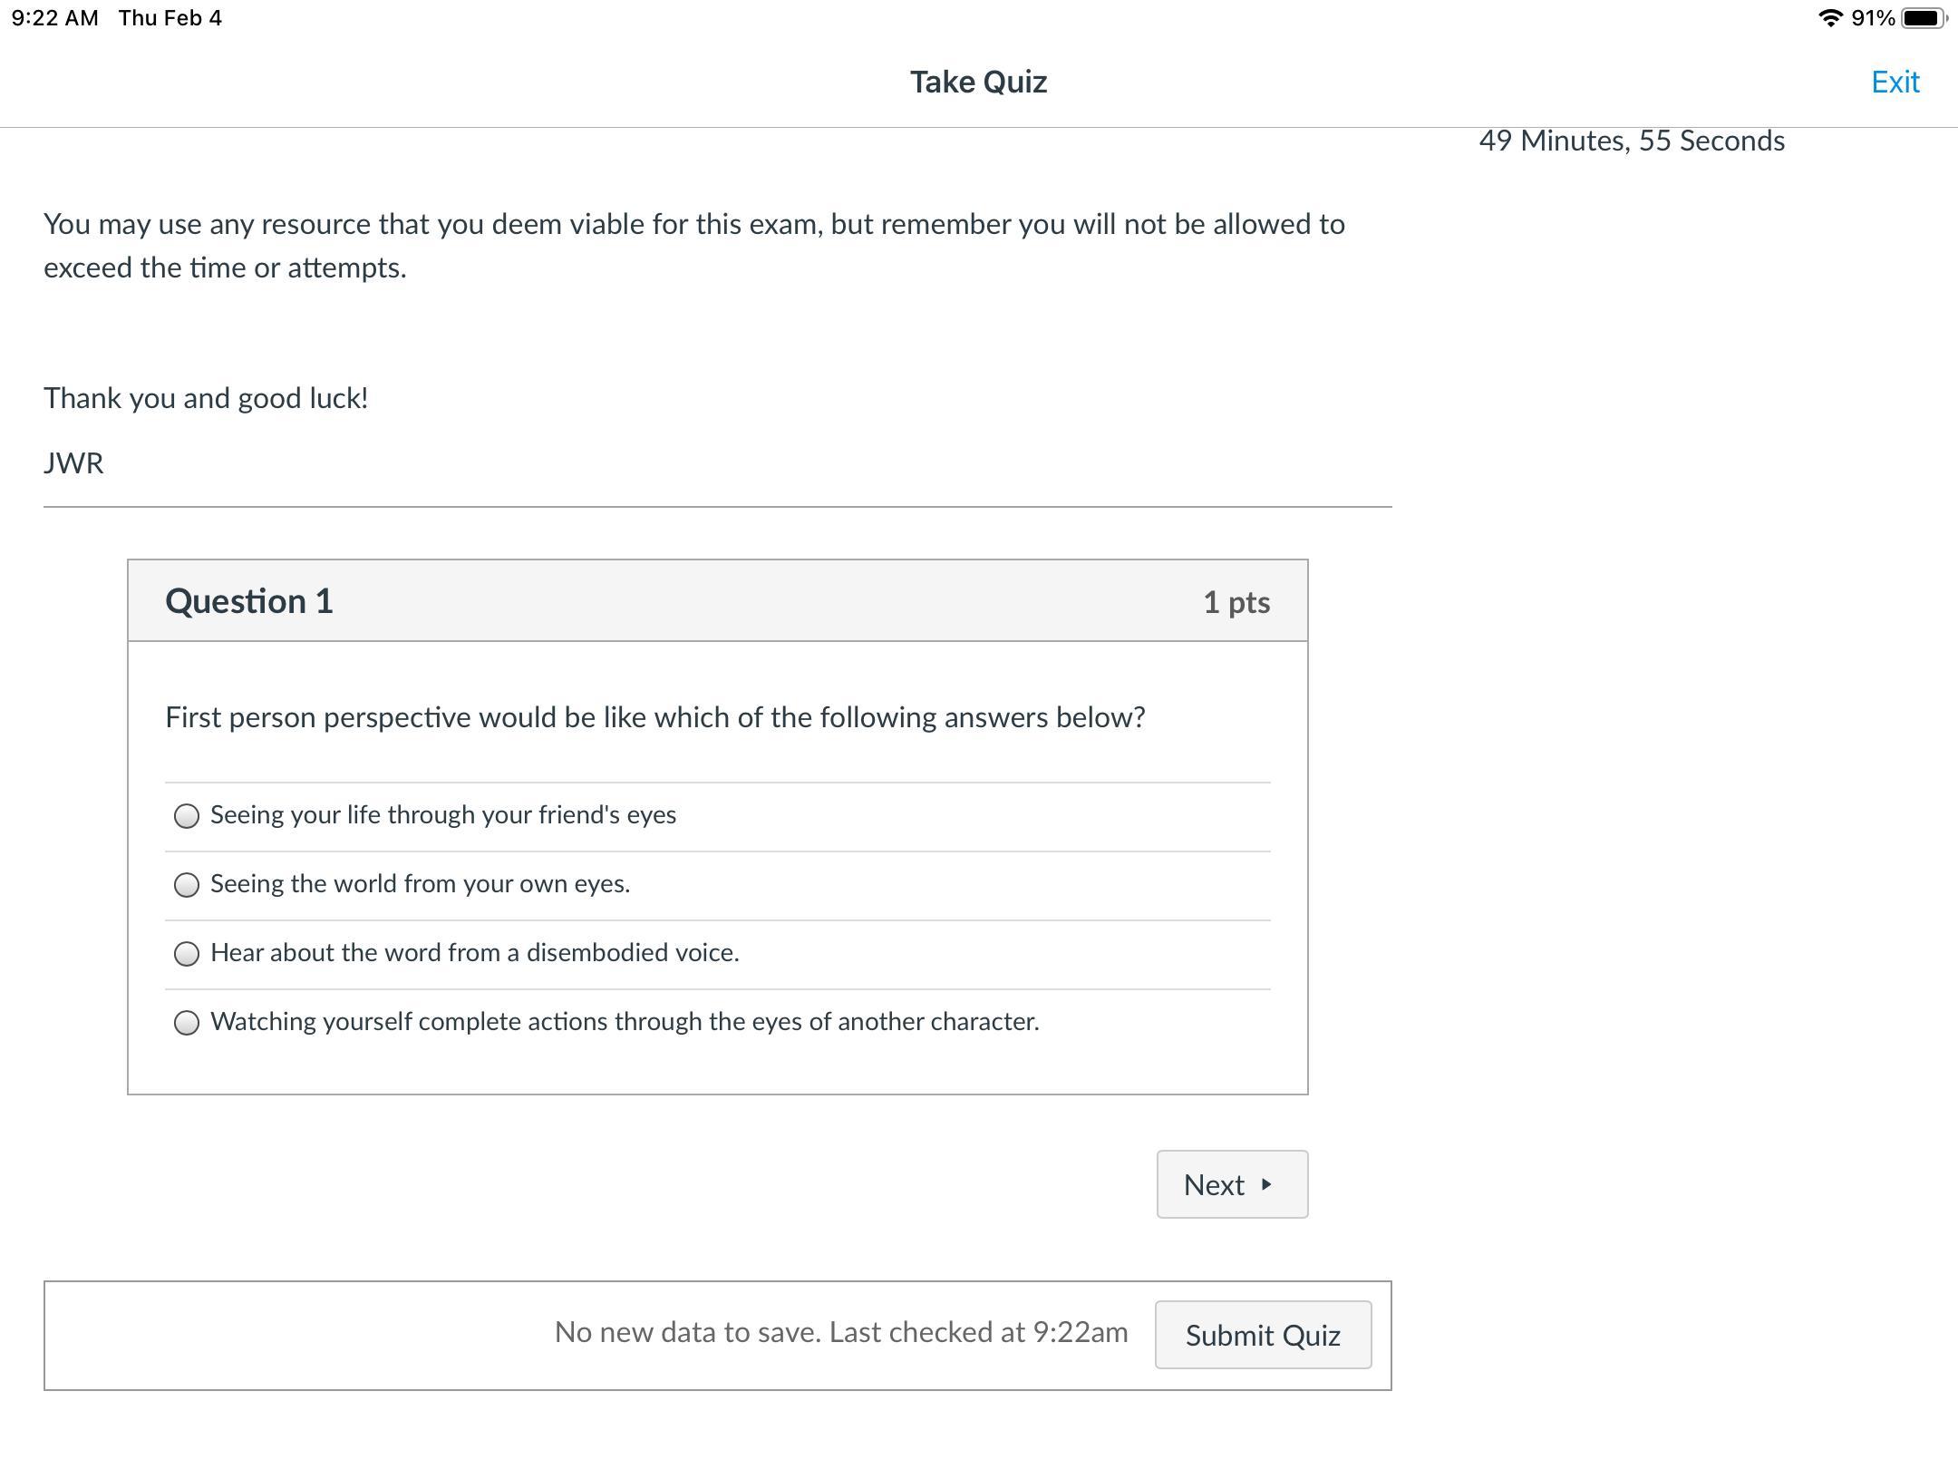Choose "Seeing the world from your own eyes" radio button
This screenshot has height=1469, width=1958.
(x=187, y=885)
